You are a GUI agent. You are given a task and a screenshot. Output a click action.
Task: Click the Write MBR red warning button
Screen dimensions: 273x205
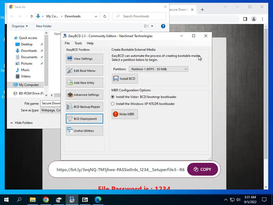[125, 114]
